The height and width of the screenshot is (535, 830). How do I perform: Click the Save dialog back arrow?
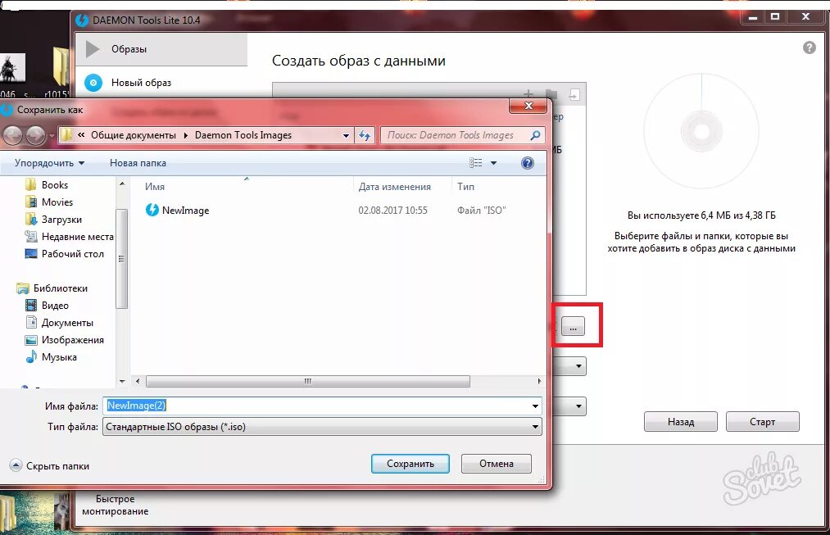point(12,135)
